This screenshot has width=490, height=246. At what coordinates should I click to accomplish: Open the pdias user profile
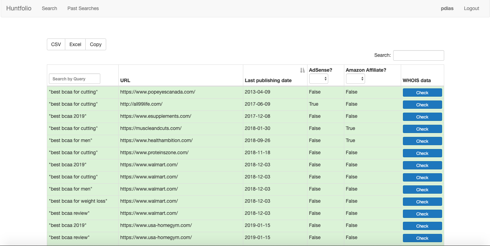point(447,8)
